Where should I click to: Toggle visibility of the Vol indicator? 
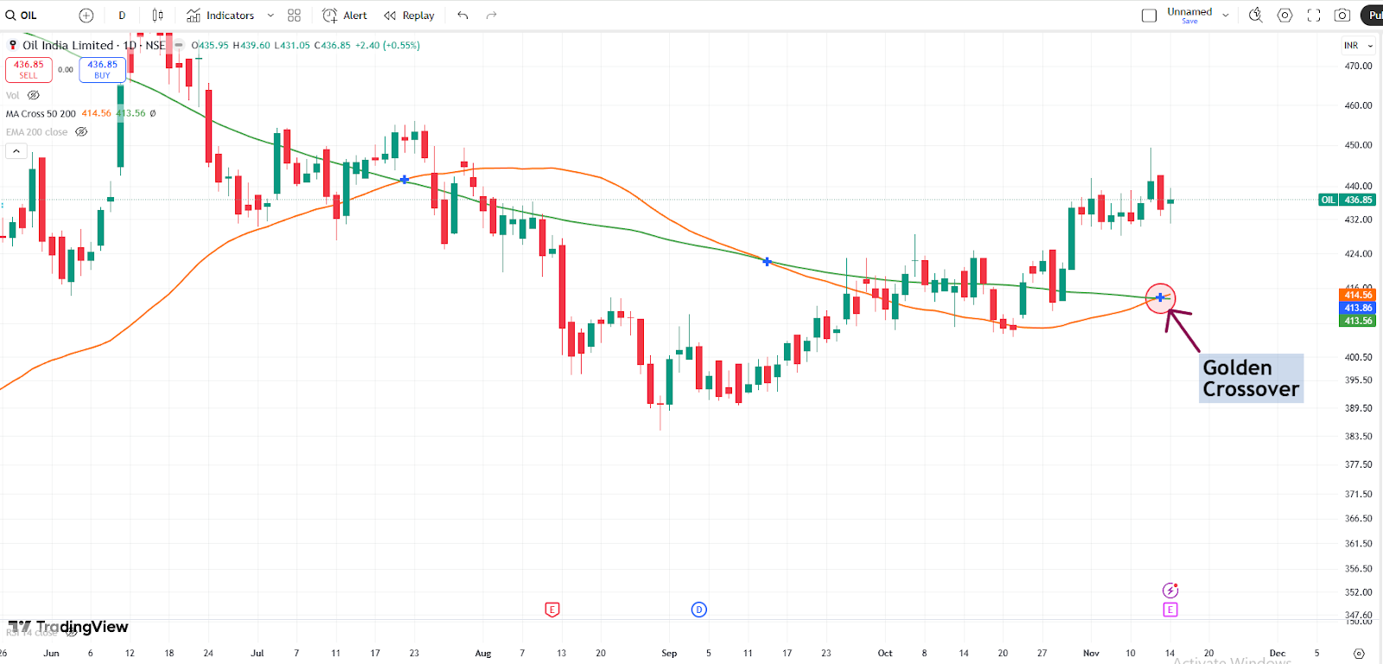[34, 95]
